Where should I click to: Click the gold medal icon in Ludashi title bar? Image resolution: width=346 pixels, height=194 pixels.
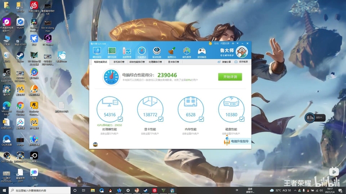click(x=210, y=44)
